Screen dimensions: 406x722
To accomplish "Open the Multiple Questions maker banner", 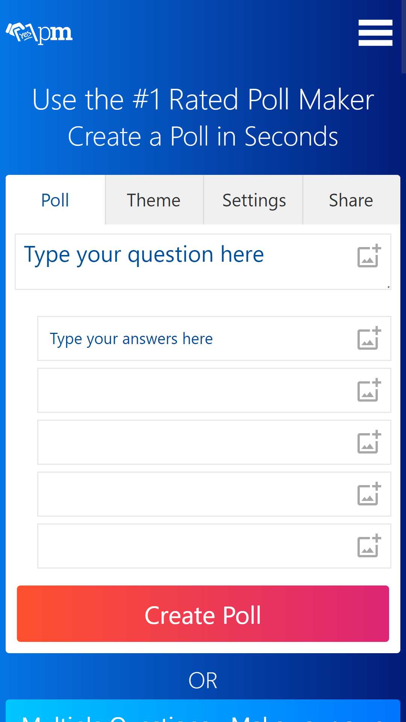I will tap(203, 711).
